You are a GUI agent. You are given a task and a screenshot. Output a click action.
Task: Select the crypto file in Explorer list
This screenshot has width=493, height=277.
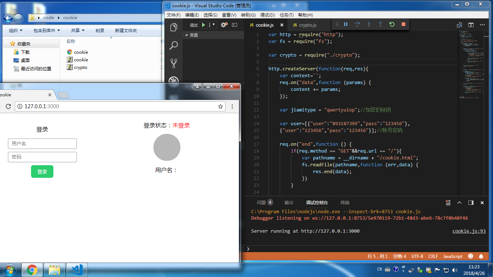coord(80,67)
